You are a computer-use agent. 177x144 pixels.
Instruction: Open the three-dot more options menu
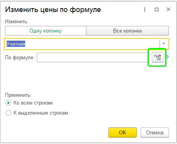pyautogui.click(x=144, y=9)
